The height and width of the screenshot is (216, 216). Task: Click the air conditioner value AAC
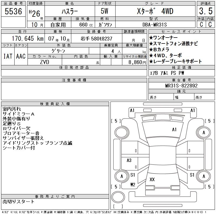(21, 56)
